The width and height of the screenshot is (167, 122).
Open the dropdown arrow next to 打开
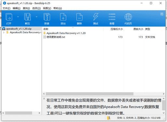[x=18, y=17]
